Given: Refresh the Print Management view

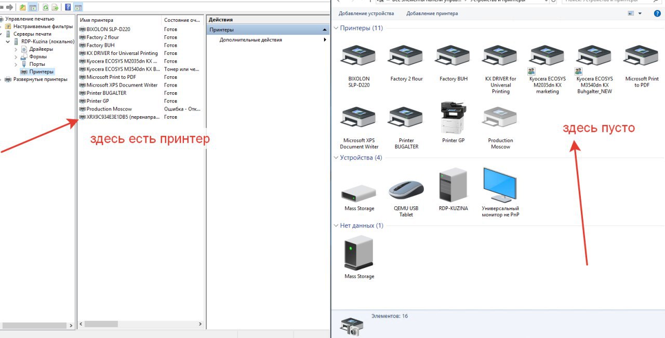Looking at the screenshot, I should coord(46,7).
